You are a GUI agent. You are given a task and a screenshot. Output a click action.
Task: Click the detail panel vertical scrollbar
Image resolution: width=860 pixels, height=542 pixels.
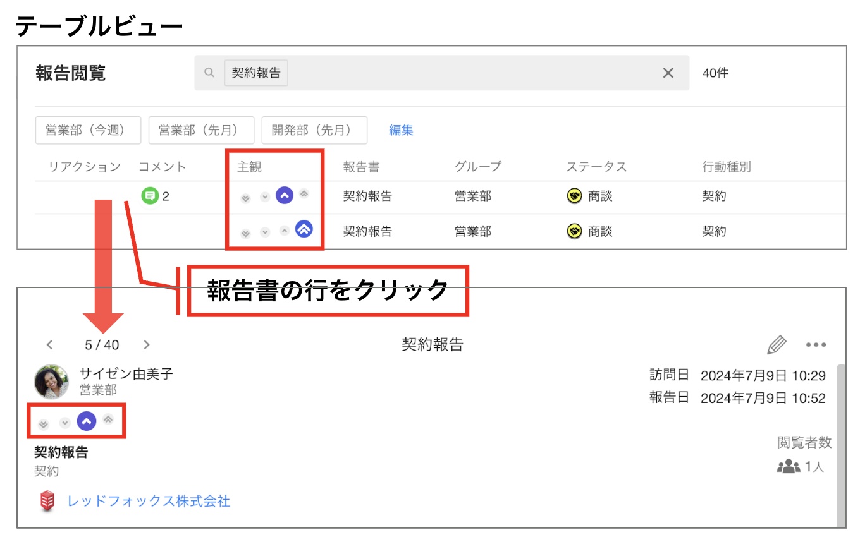[840, 445]
